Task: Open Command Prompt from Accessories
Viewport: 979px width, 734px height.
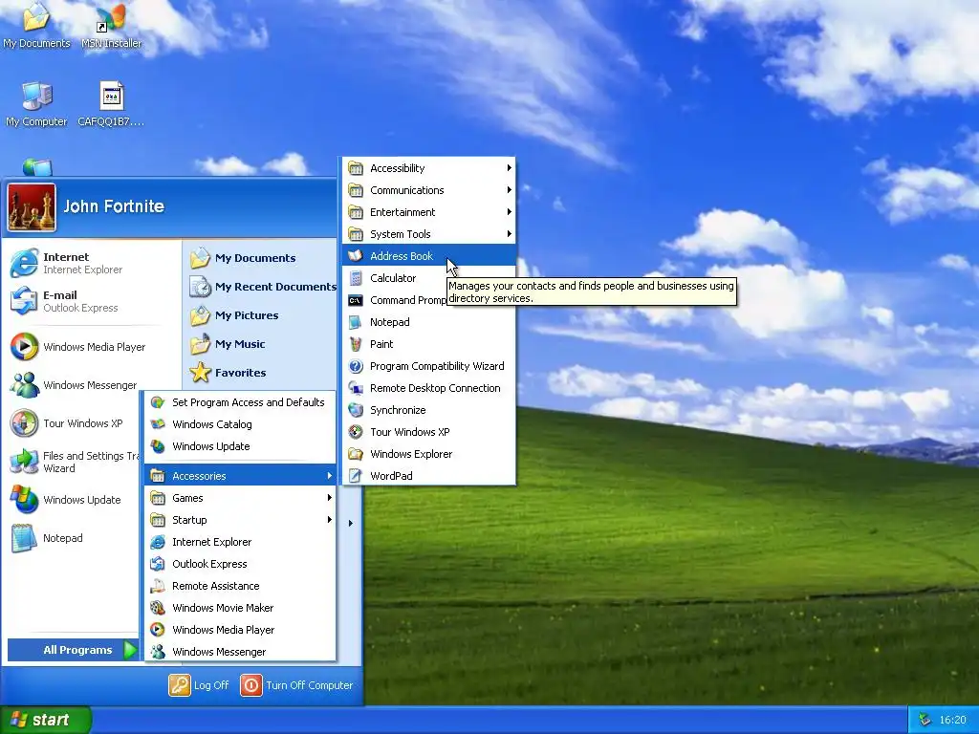Action: [397, 300]
